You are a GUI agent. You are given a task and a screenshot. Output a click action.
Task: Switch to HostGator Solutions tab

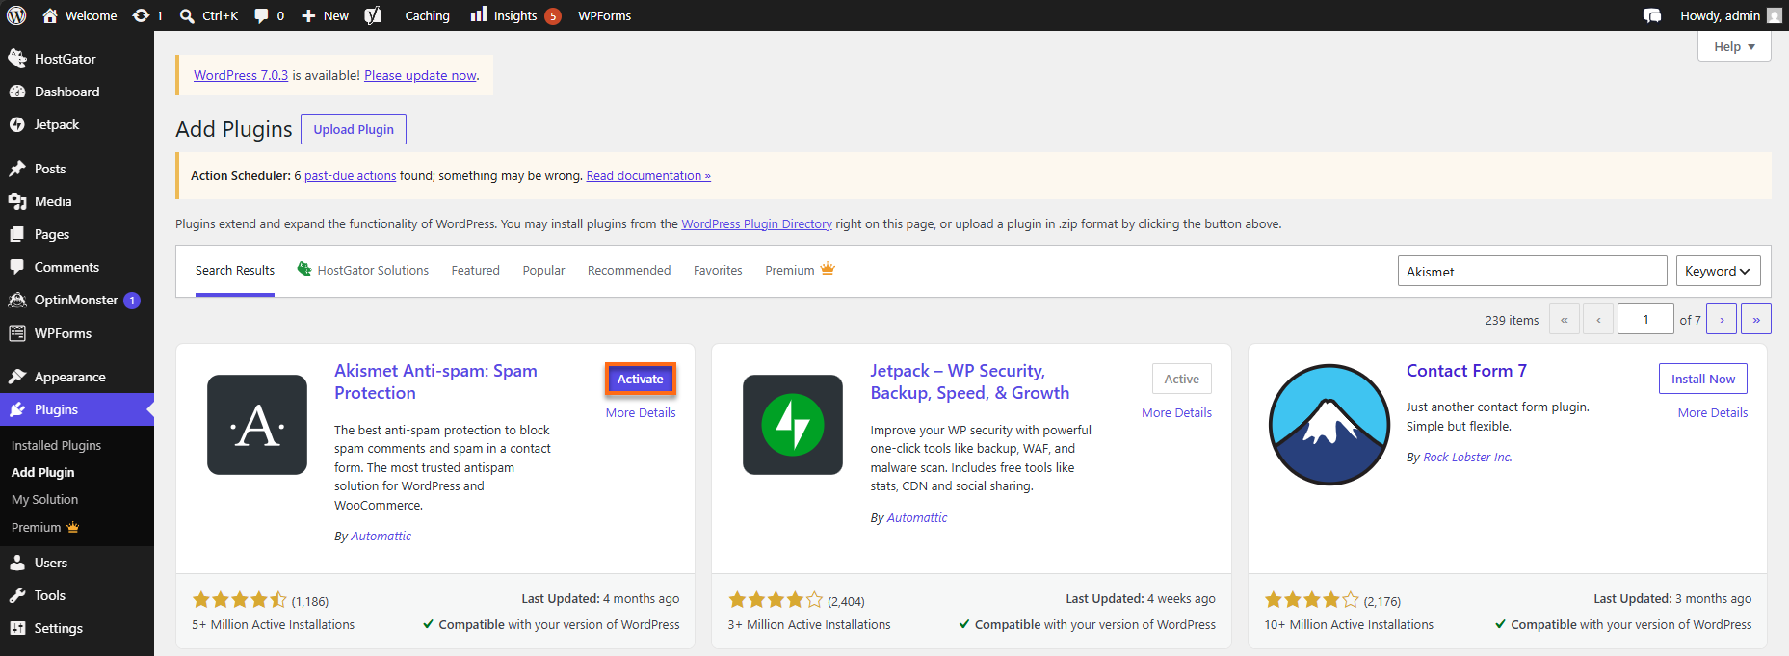(x=363, y=271)
